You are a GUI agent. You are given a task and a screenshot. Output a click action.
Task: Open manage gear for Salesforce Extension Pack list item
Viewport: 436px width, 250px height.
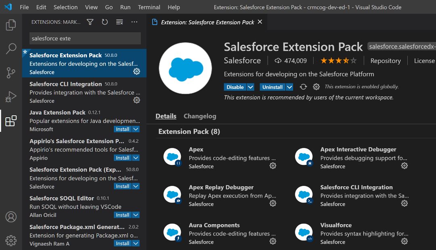coord(136,71)
